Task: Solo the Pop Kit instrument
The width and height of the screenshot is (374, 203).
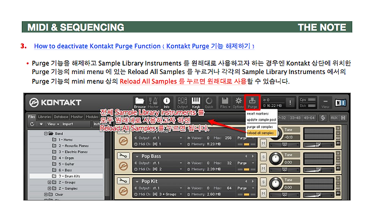Action: (x=263, y=182)
